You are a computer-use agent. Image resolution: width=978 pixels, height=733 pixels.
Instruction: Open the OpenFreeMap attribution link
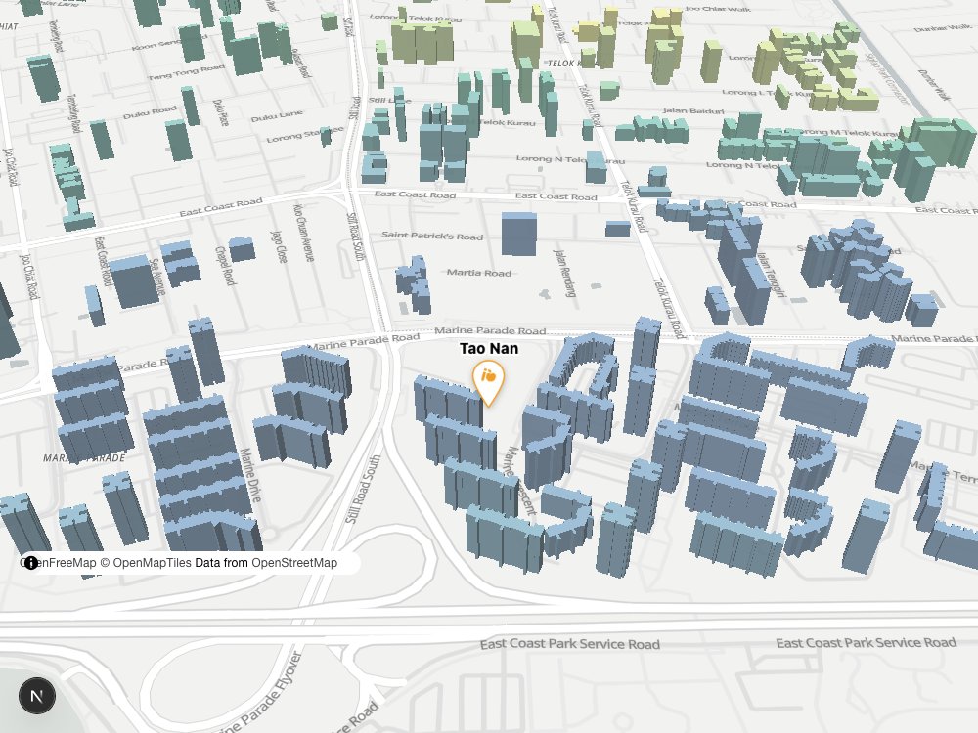point(61,563)
